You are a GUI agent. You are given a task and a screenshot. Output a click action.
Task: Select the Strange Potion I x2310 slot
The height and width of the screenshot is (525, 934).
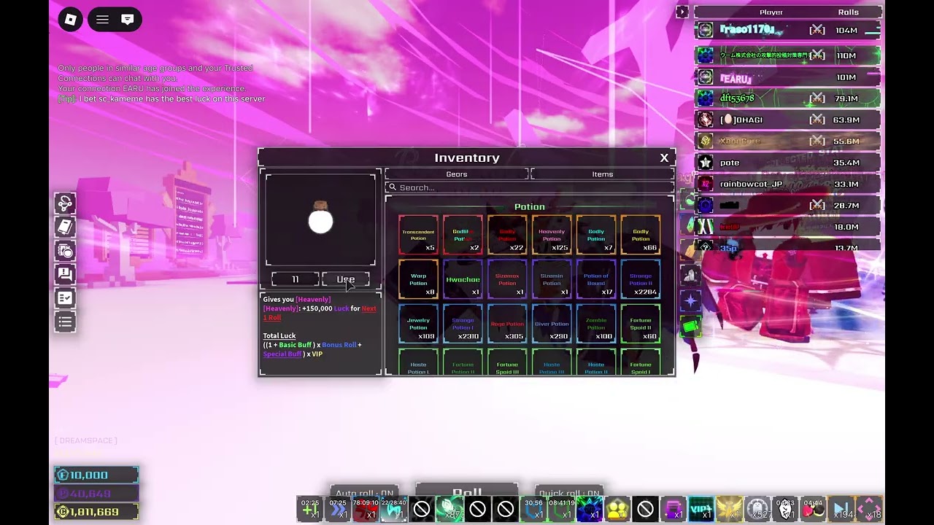coord(463,324)
